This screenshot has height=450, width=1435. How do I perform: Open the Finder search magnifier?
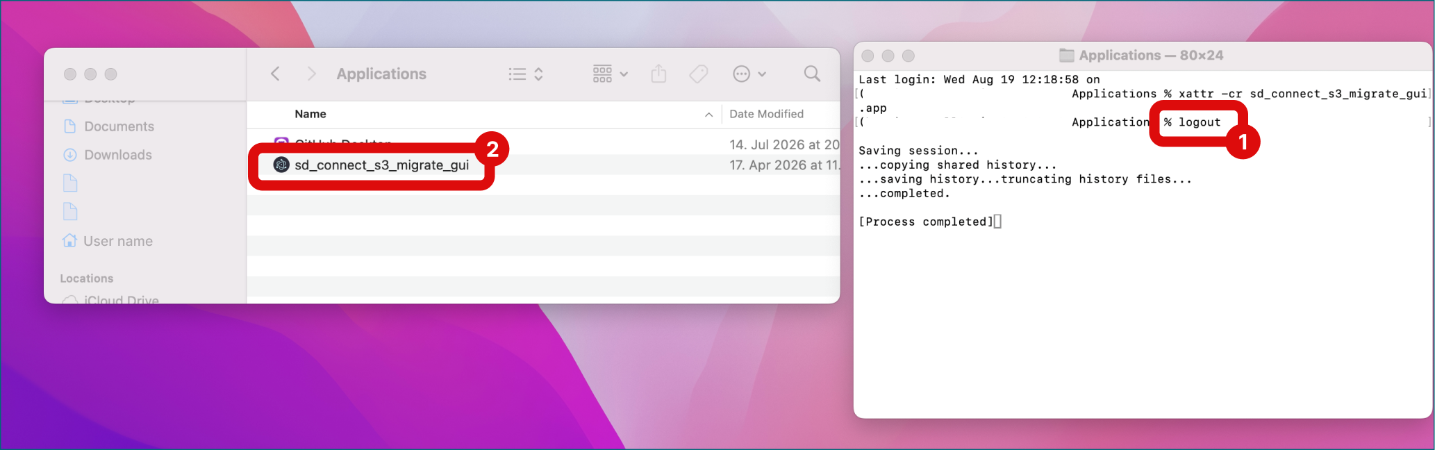click(812, 74)
